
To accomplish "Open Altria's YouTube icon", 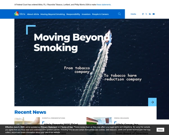I will [154, 14].
